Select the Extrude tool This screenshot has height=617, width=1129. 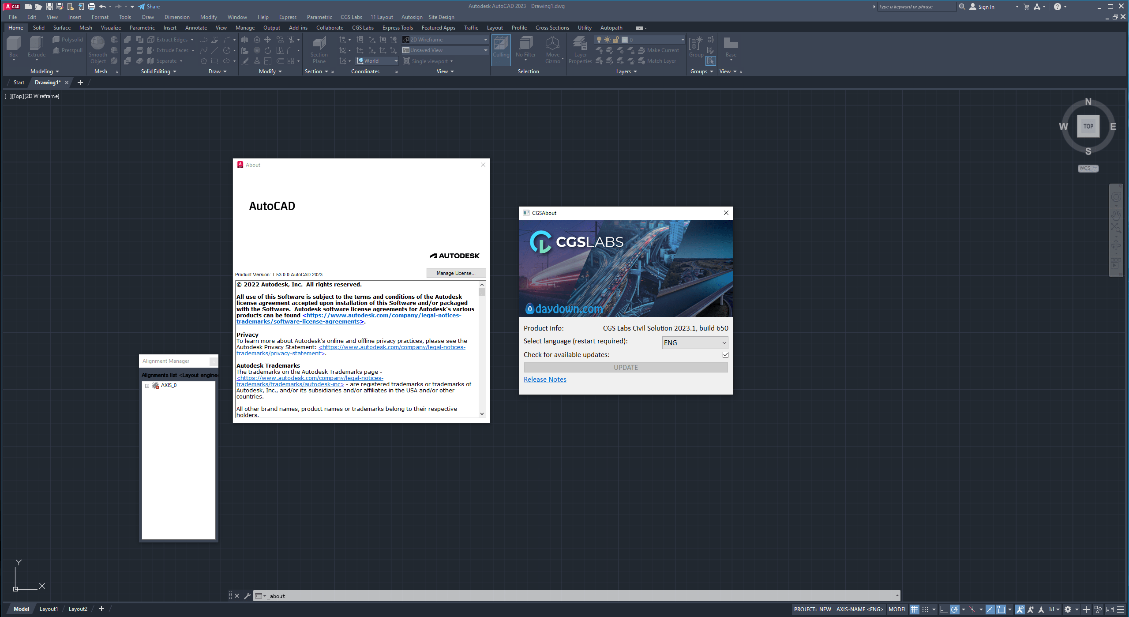coord(37,47)
